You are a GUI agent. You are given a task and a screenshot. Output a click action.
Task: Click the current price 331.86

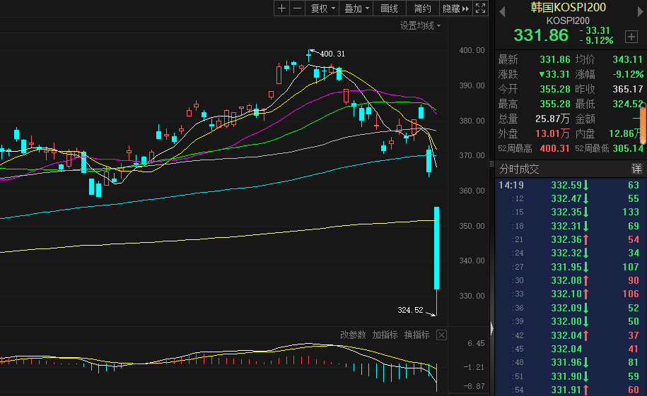[541, 35]
